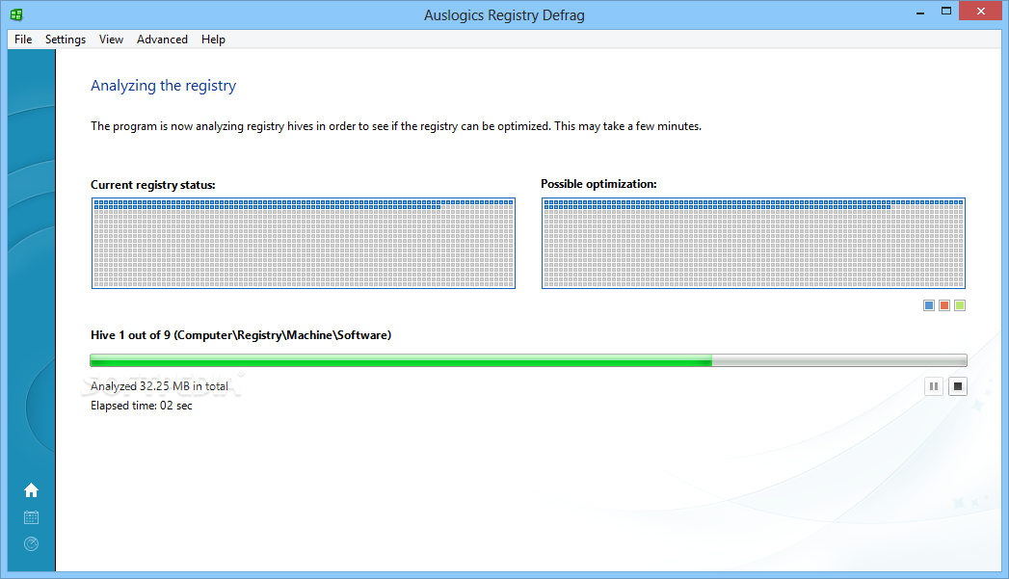Open the Advanced menu
This screenshot has height=579, width=1009.
[x=162, y=39]
